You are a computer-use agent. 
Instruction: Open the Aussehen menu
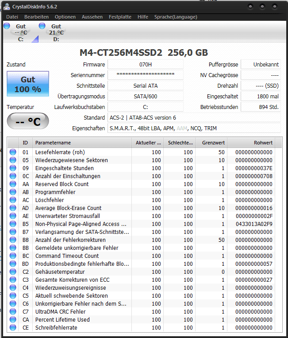point(92,17)
